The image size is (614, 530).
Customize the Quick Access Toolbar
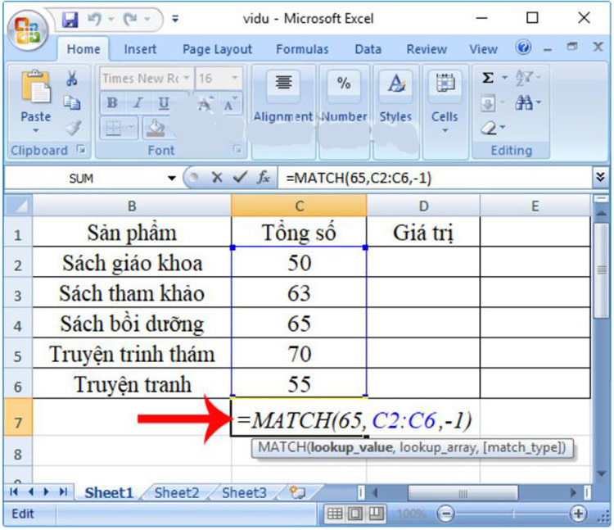pos(175,19)
